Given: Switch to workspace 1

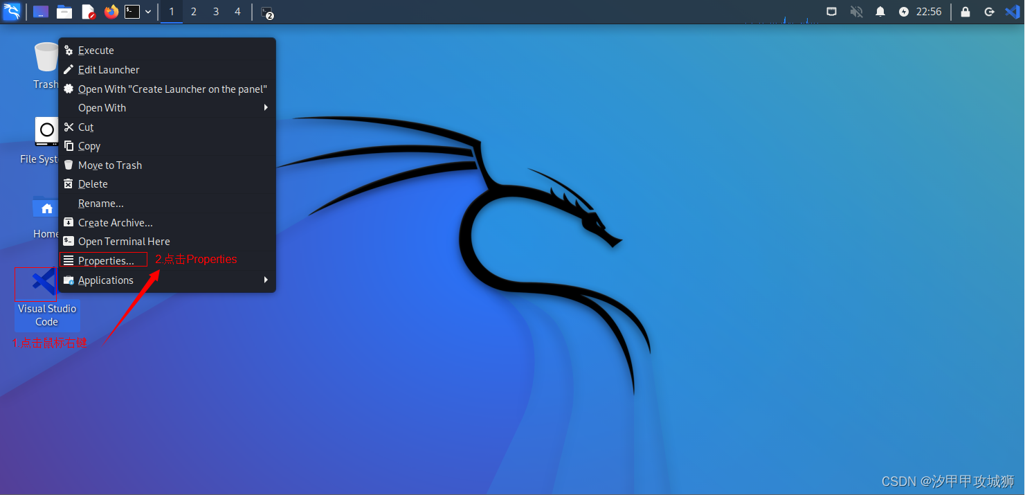Looking at the screenshot, I should [172, 12].
